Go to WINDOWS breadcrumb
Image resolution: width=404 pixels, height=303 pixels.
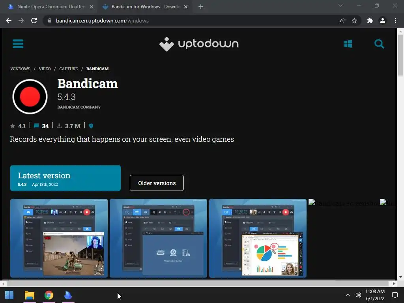21,69
